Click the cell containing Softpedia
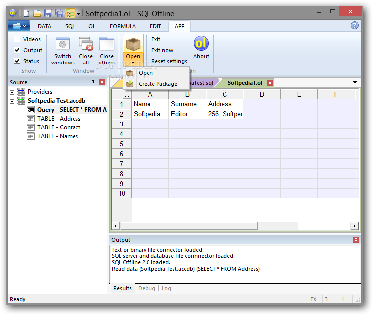373x315 pixels. tap(150, 114)
